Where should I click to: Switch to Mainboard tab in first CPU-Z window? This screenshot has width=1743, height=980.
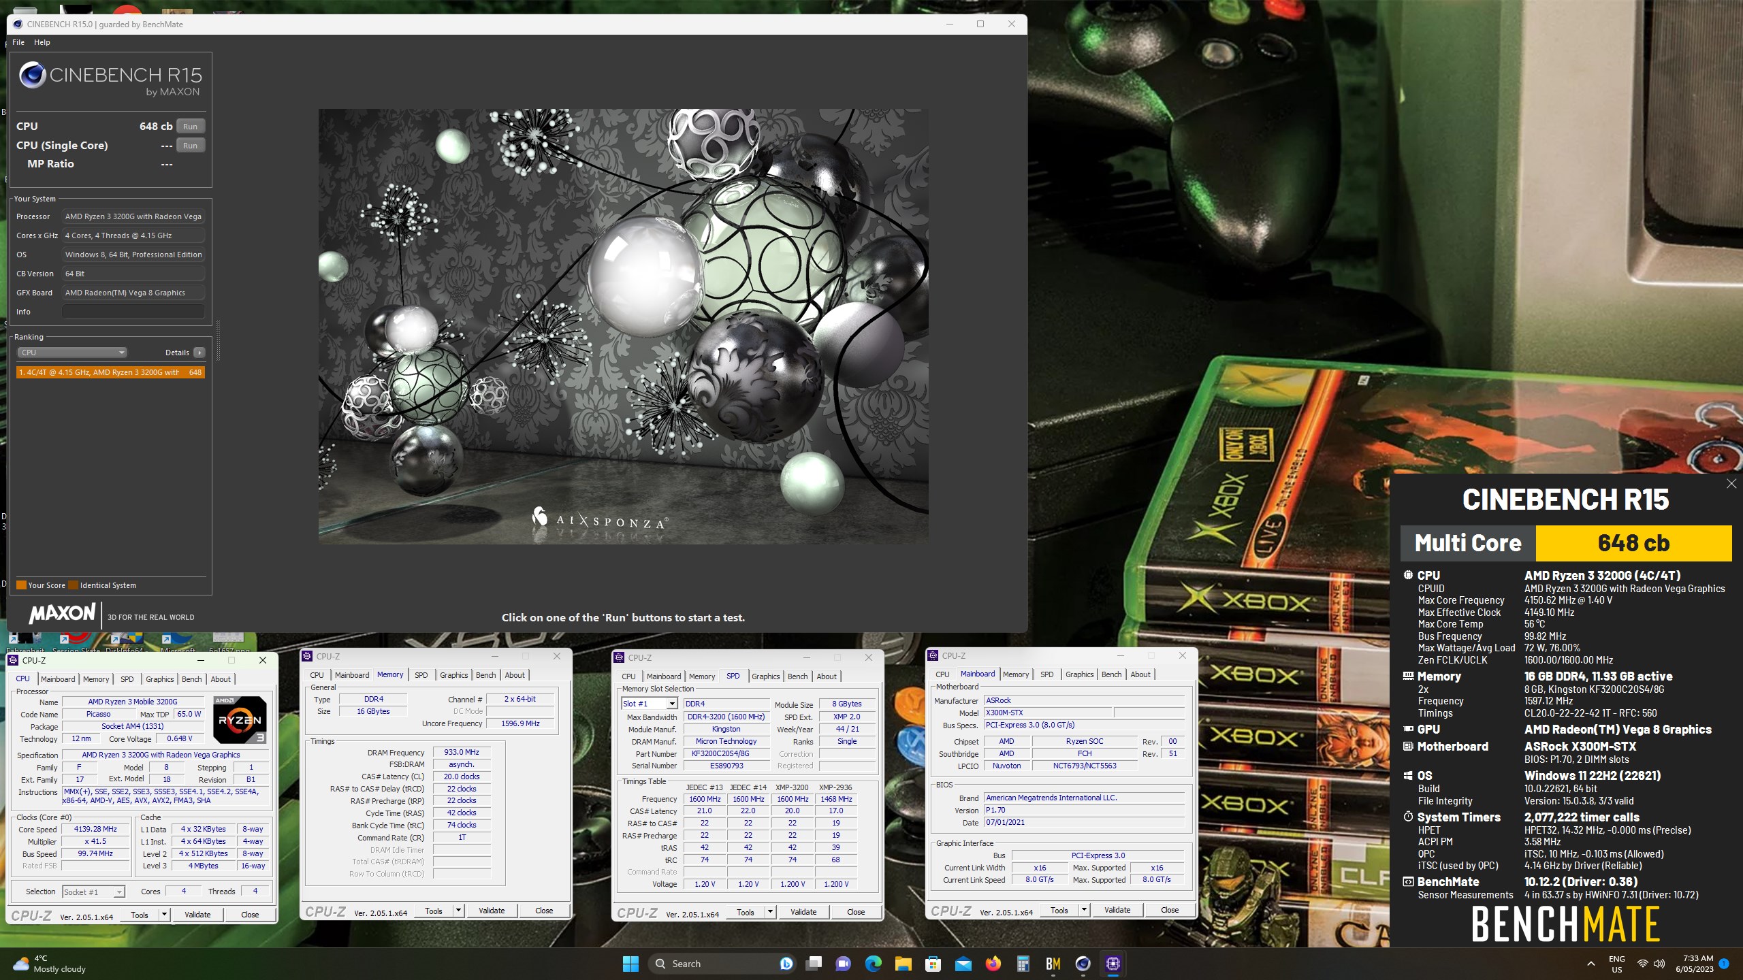(58, 679)
